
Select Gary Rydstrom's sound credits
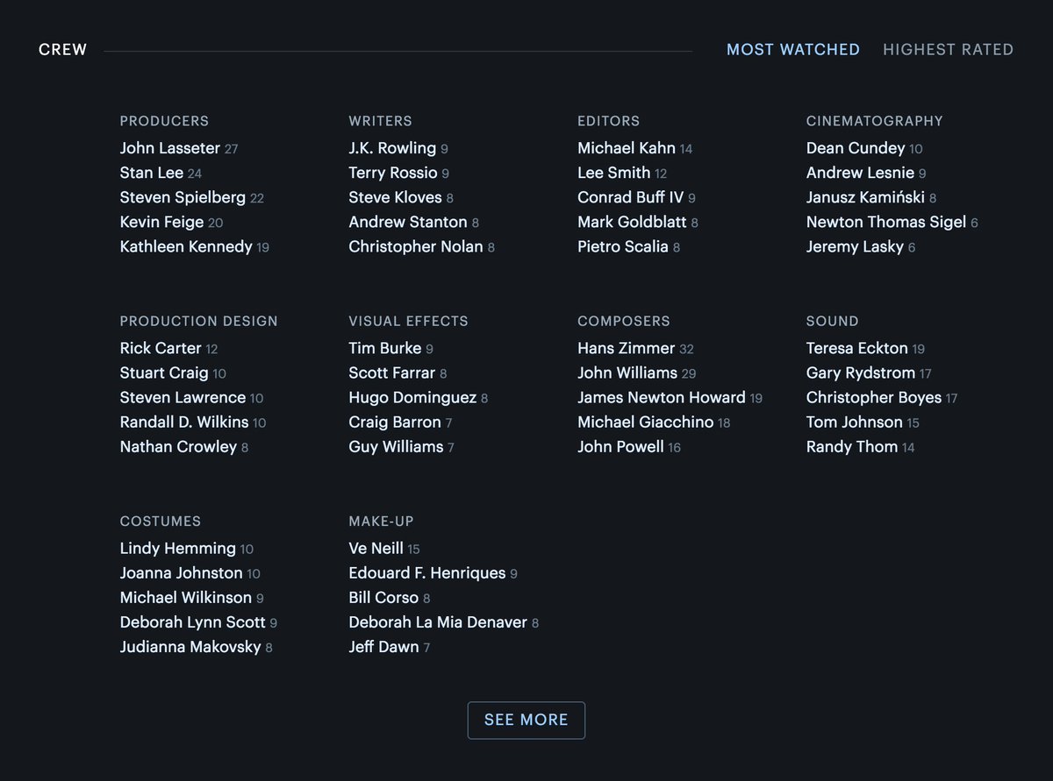tap(860, 373)
